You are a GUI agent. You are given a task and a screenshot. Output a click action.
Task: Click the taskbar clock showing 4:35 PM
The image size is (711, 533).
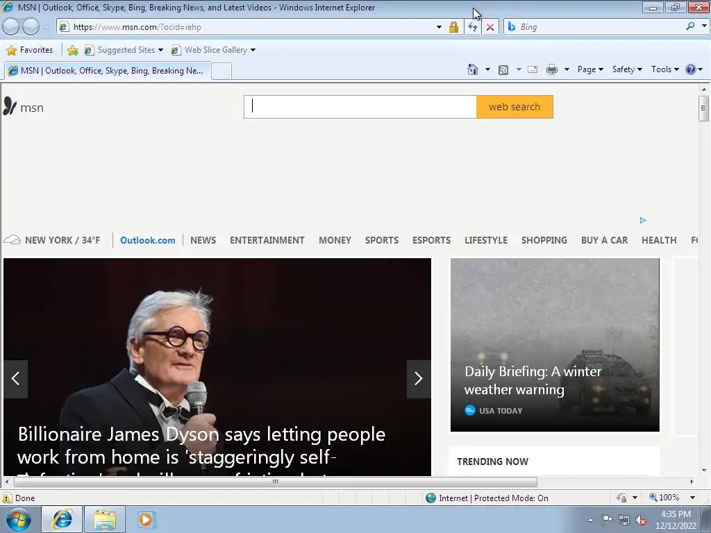pyautogui.click(x=676, y=520)
